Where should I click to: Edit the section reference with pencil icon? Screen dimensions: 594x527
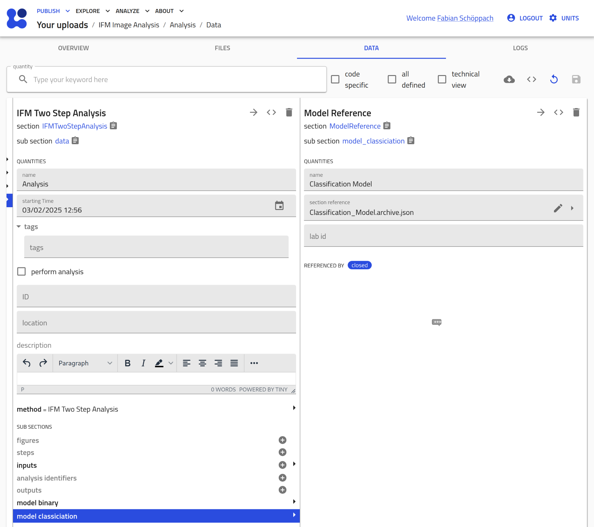click(558, 208)
